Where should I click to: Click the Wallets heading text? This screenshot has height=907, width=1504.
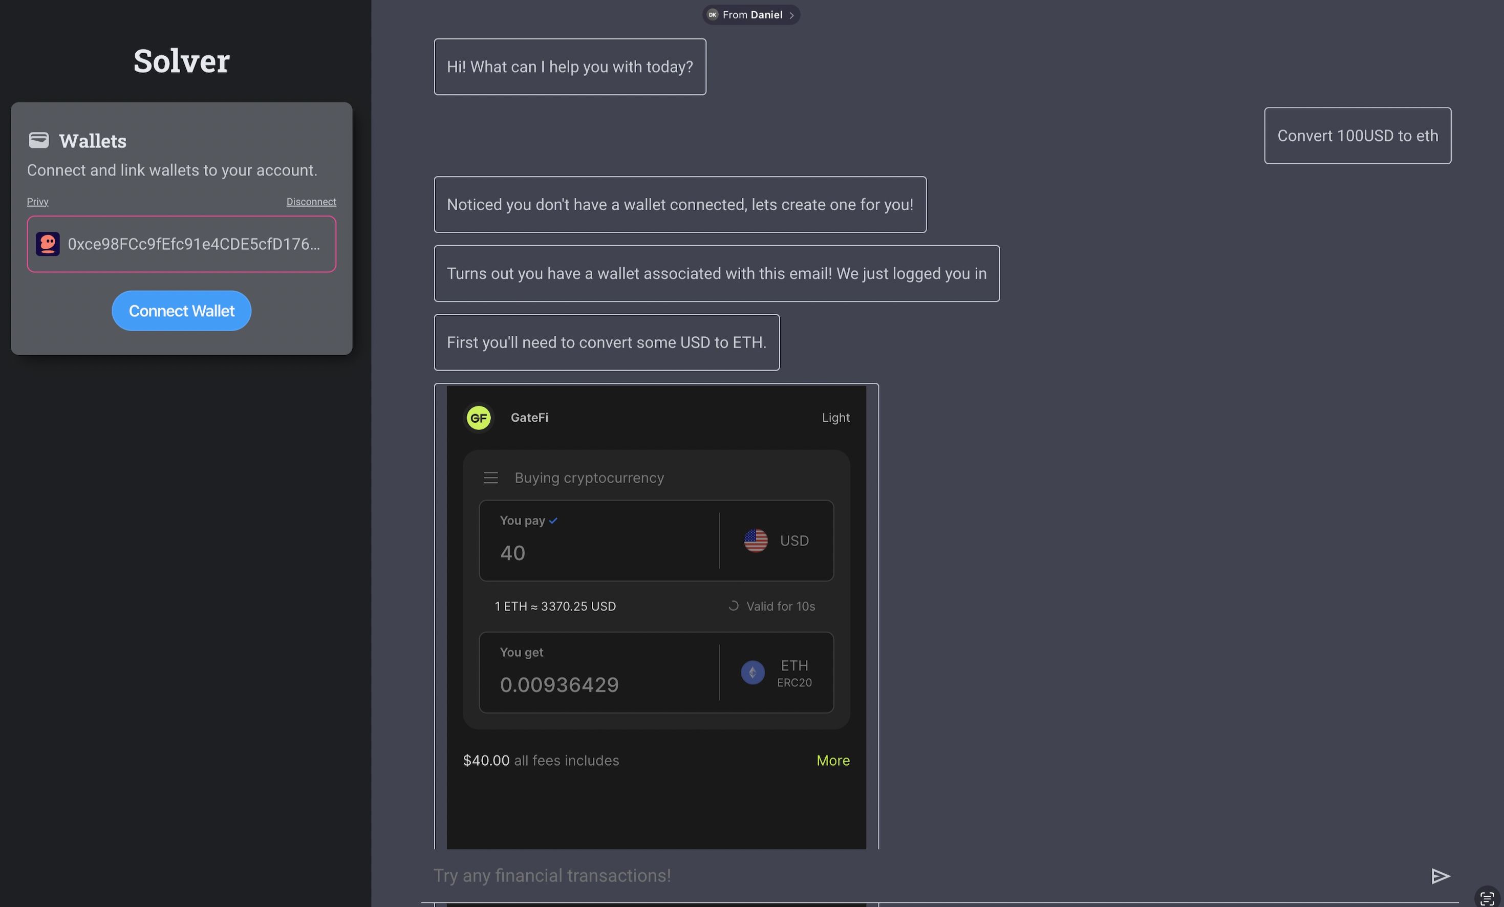(x=93, y=141)
